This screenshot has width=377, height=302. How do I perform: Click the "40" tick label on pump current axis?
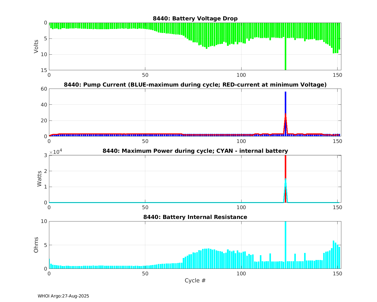tap(44, 105)
